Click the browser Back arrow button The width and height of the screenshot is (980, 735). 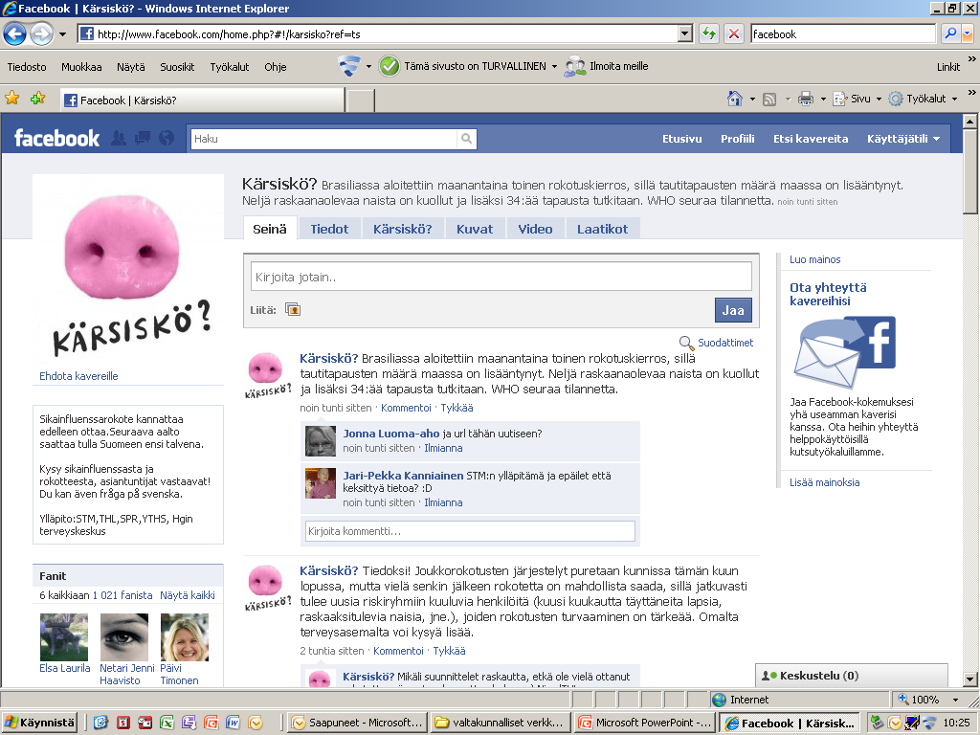[15, 33]
